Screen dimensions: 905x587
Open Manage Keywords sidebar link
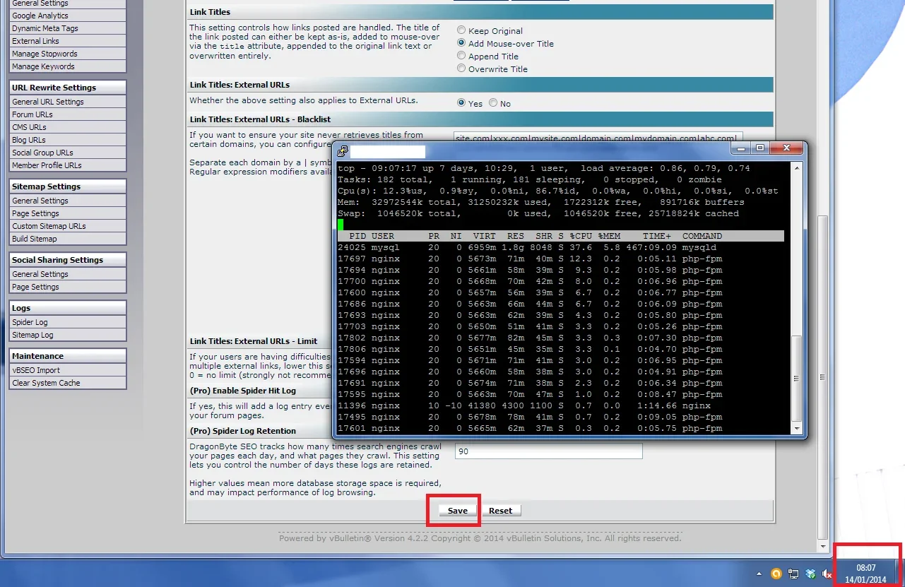click(x=43, y=66)
